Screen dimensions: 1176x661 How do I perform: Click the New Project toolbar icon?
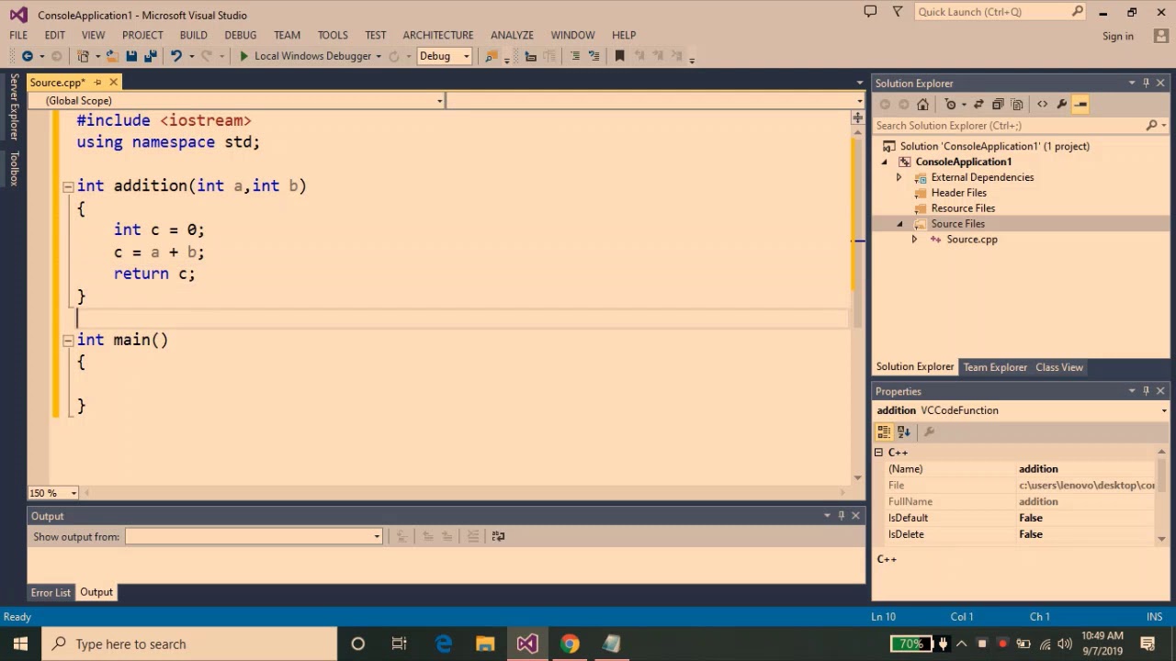point(84,56)
